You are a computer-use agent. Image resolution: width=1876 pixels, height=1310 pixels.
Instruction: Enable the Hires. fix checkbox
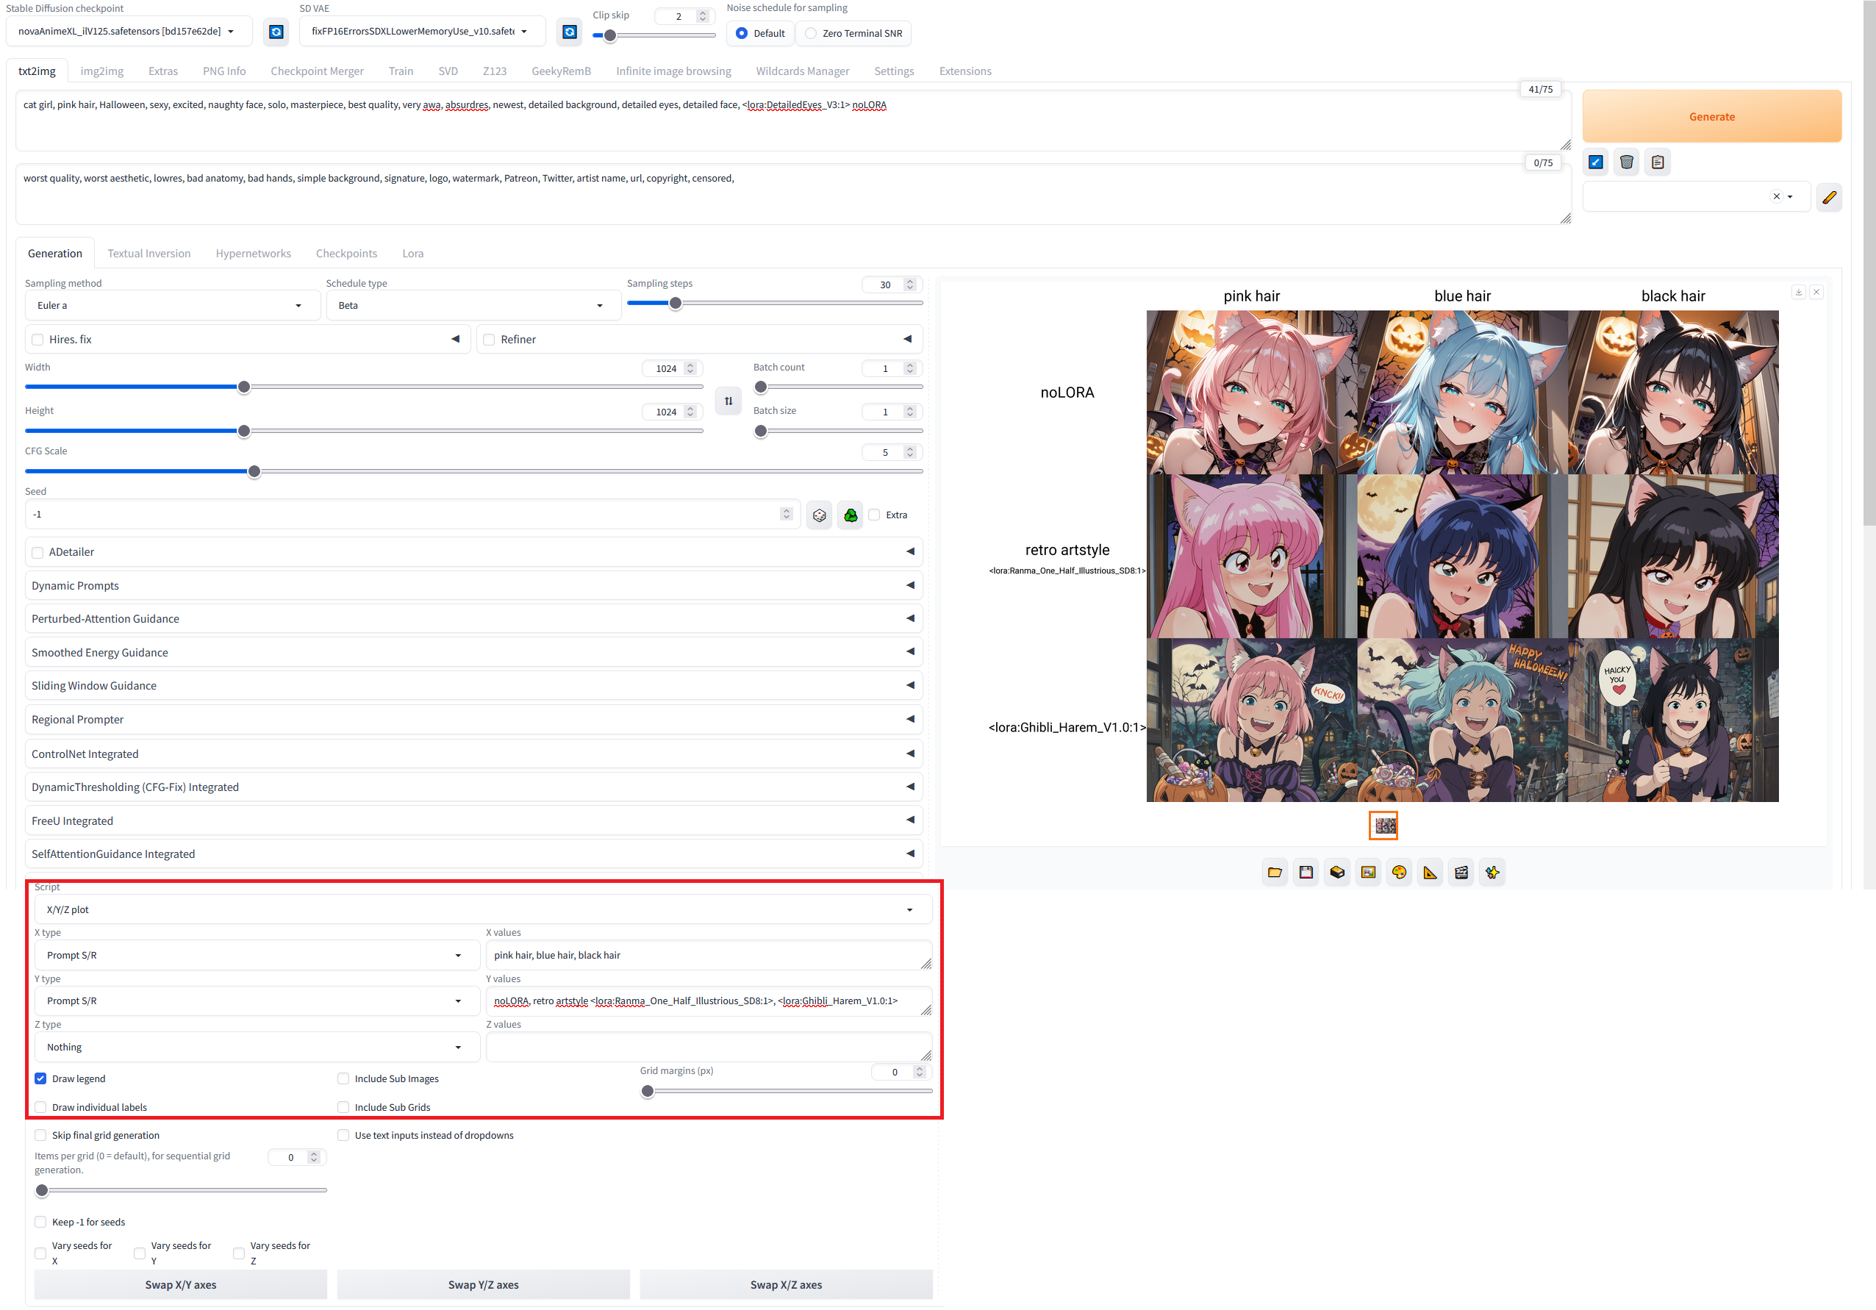(x=37, y=339)
